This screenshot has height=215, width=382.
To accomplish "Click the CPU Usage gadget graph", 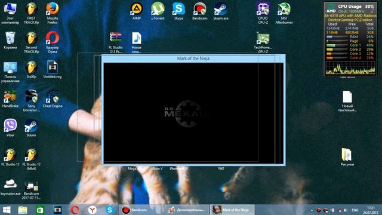I will point(350,67).
